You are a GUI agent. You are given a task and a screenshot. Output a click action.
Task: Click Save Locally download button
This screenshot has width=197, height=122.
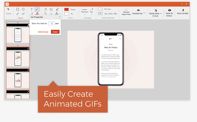point(183,12)
